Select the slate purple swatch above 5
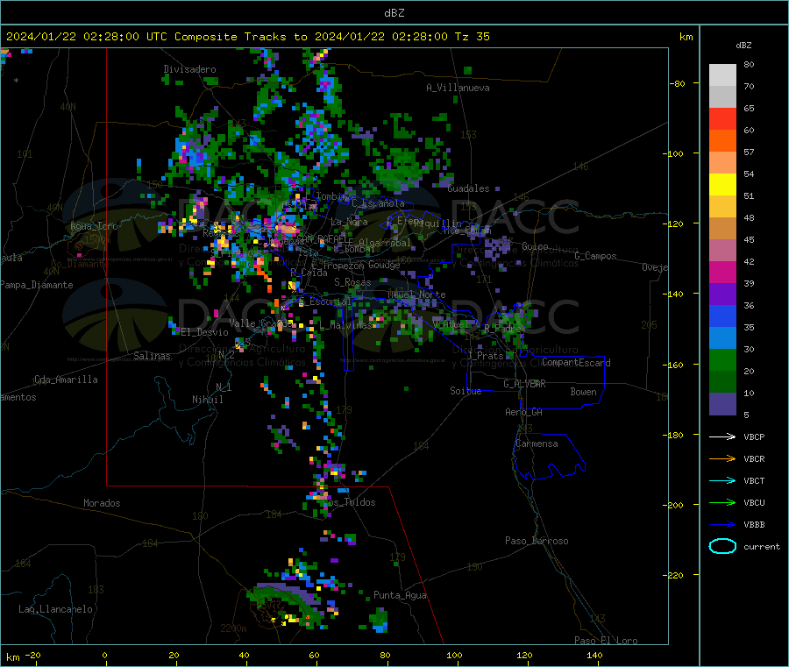 click(x=722, y=404)
